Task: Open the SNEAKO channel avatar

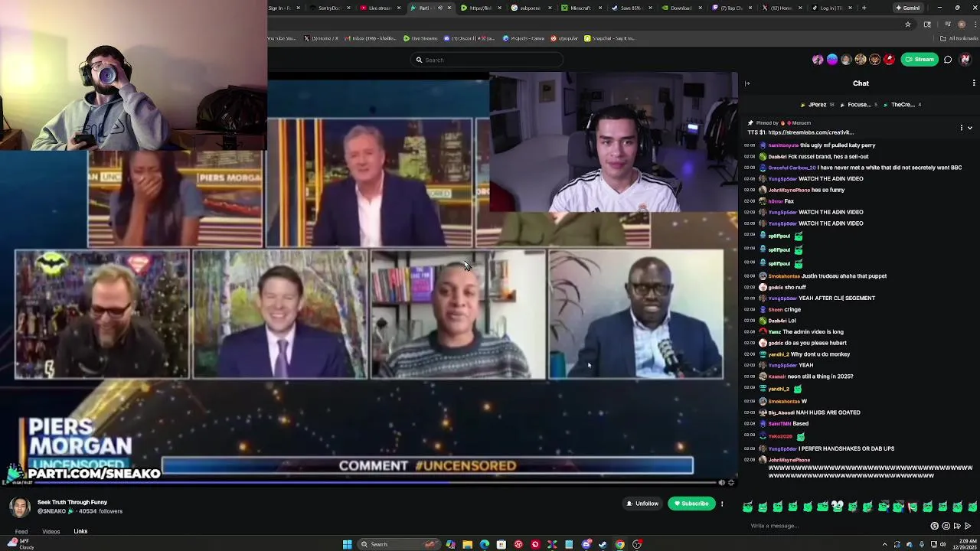Action: (20, 507)
